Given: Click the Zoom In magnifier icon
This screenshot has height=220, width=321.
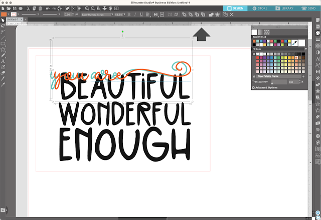Looking at the screenshot, I should pos(87,8).
